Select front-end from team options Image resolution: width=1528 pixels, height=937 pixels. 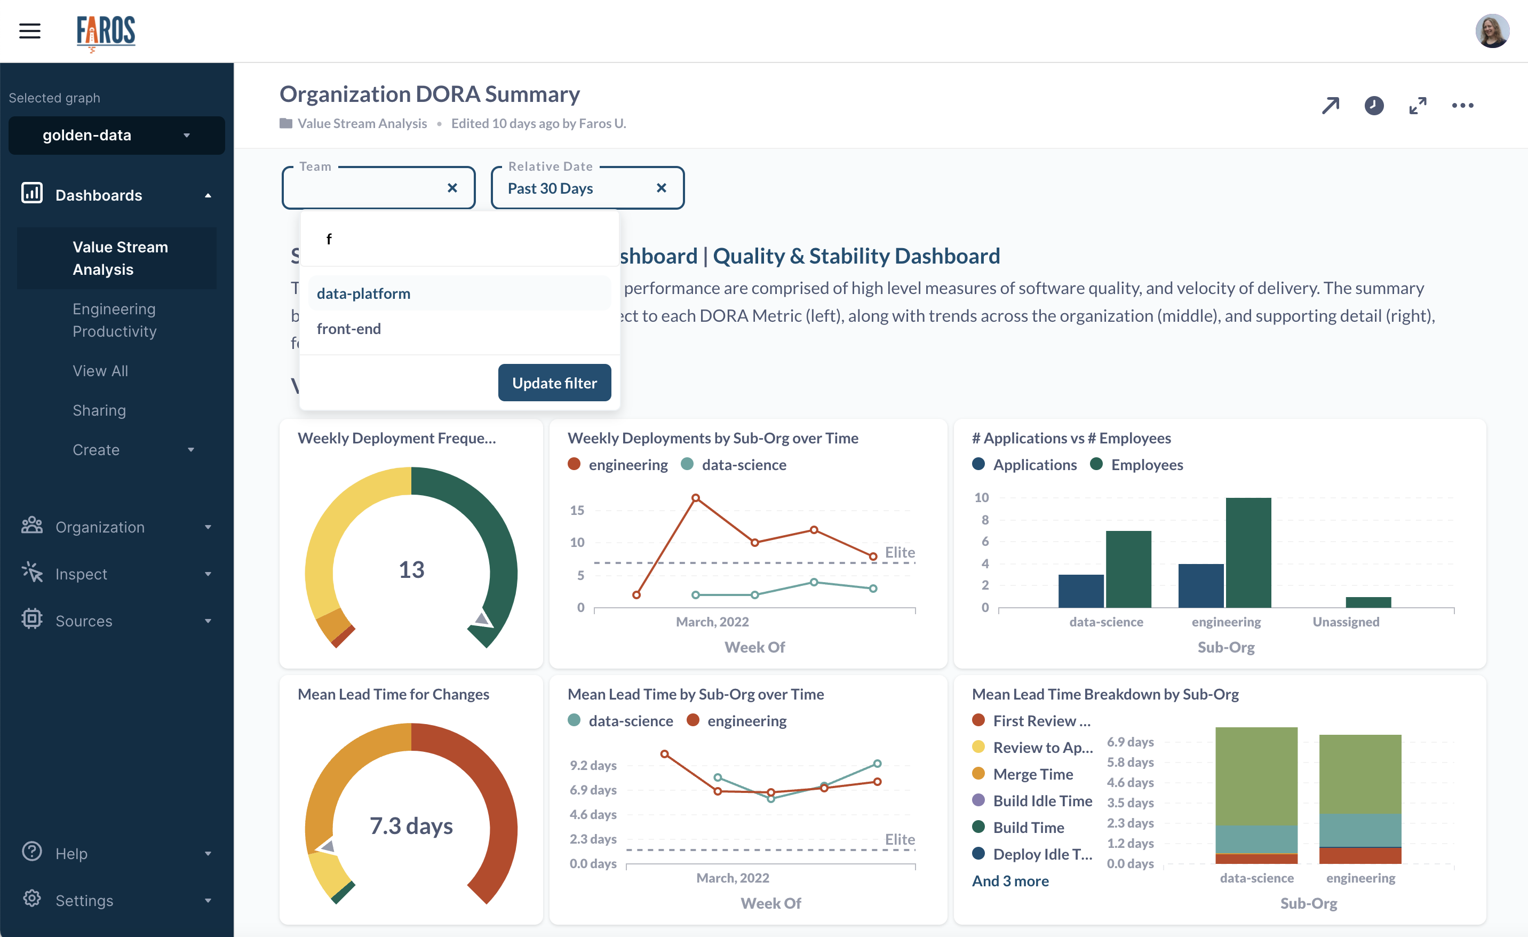coord(349,329)
